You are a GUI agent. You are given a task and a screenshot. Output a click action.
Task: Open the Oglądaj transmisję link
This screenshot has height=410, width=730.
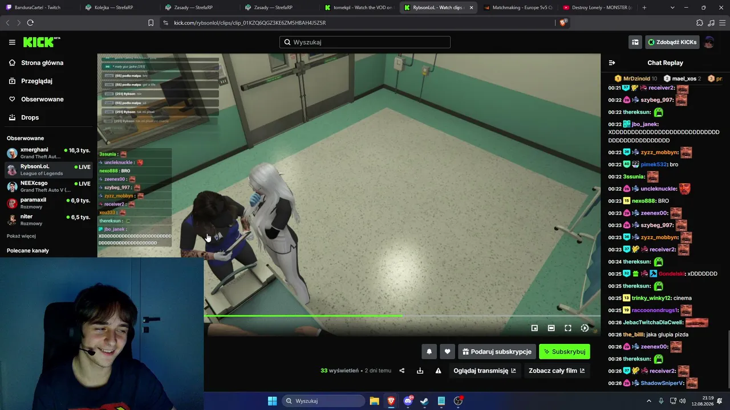point(485,371)
